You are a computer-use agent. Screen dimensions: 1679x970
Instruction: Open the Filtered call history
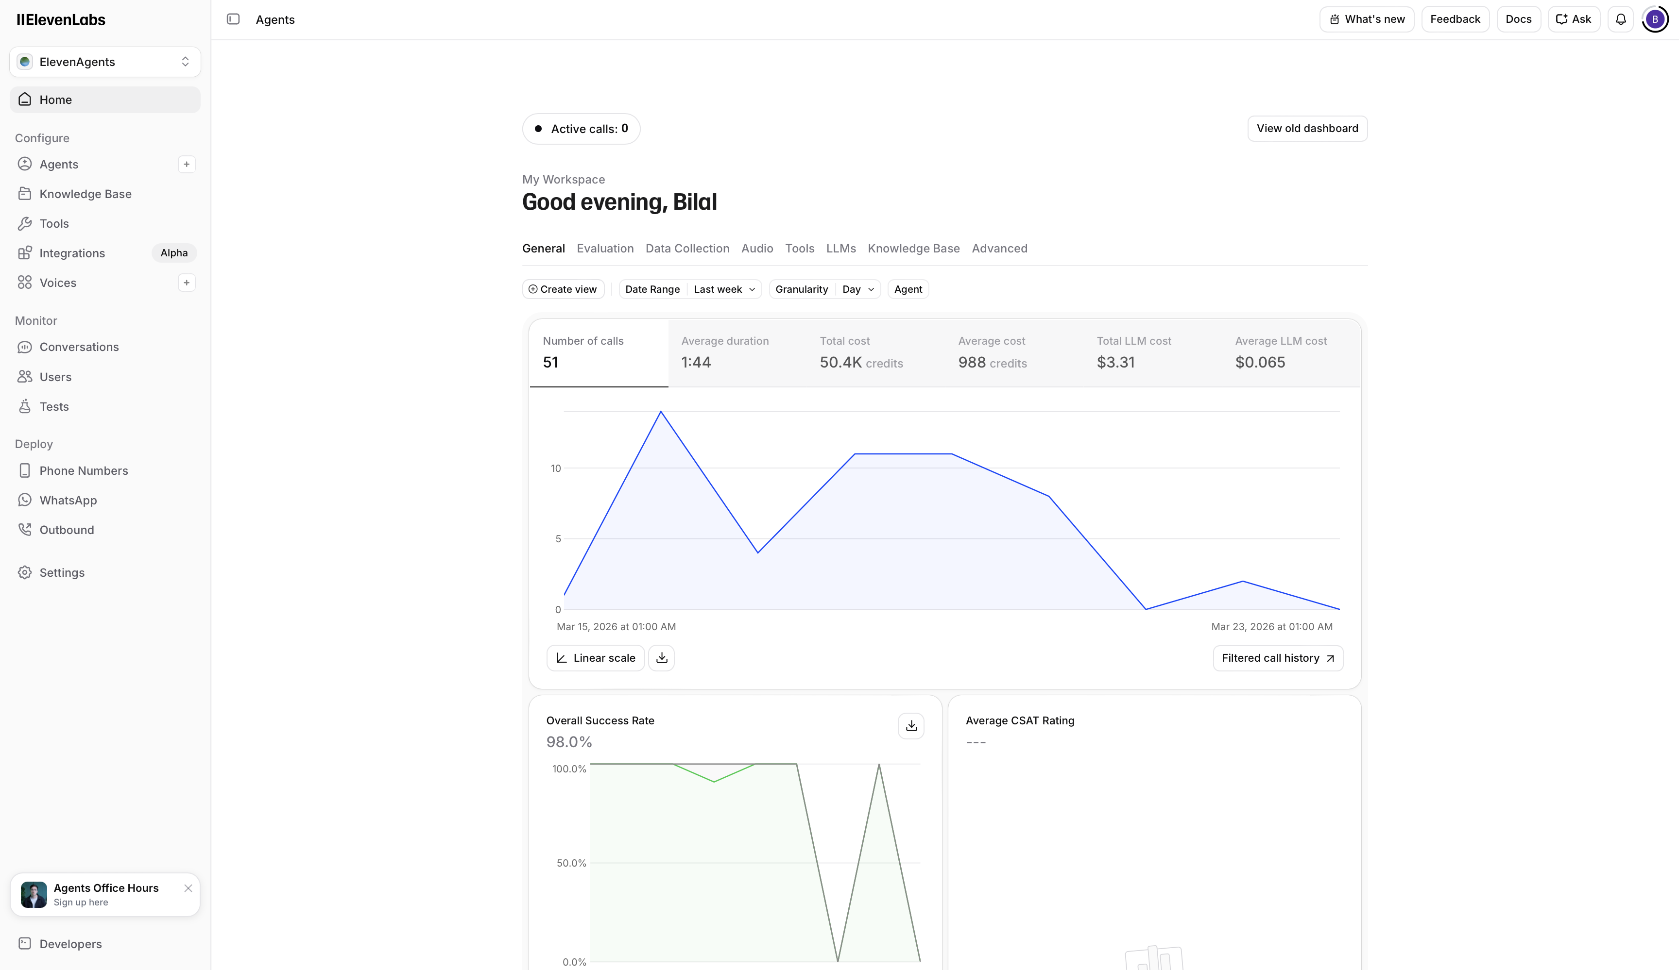pos(1277,658)
